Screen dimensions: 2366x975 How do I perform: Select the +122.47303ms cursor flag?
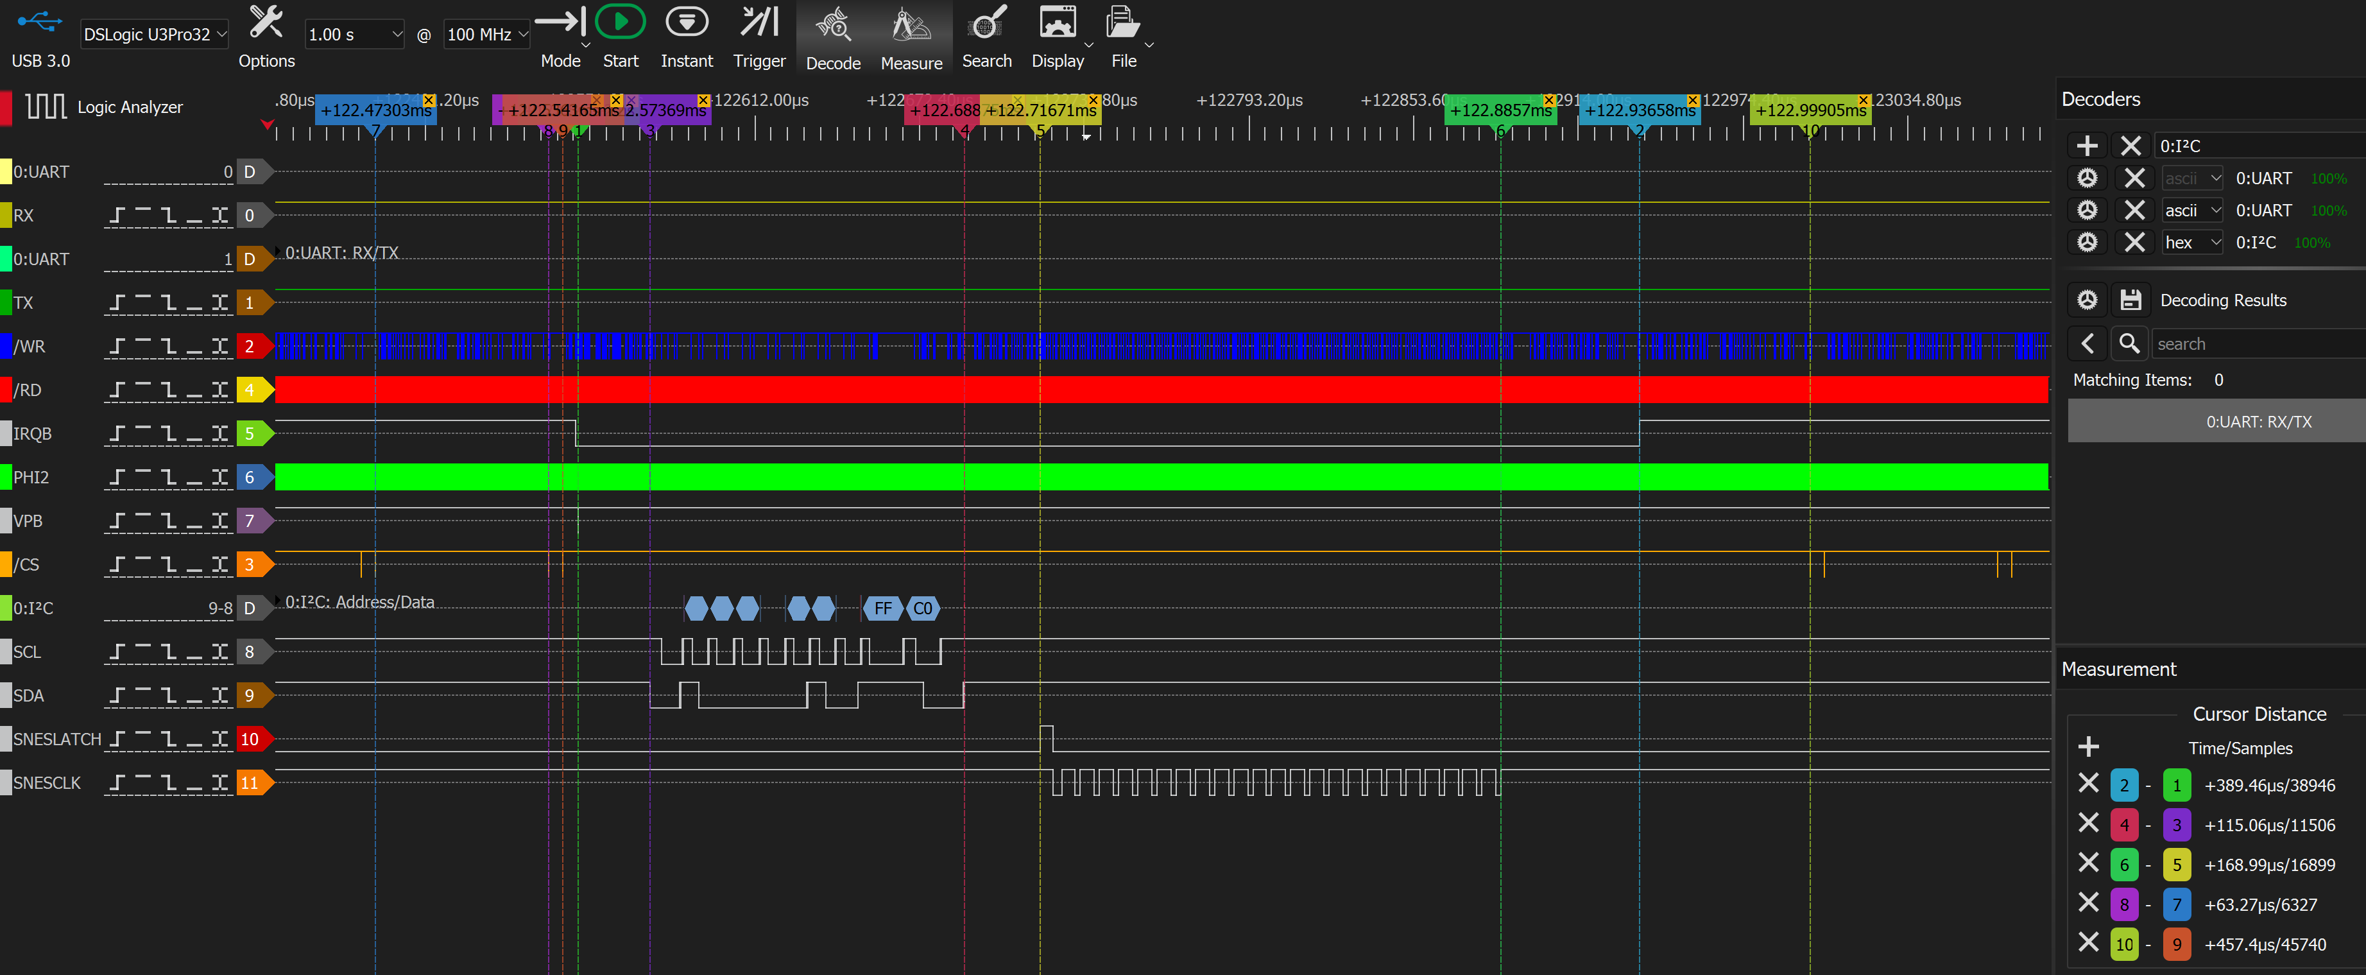375,109
